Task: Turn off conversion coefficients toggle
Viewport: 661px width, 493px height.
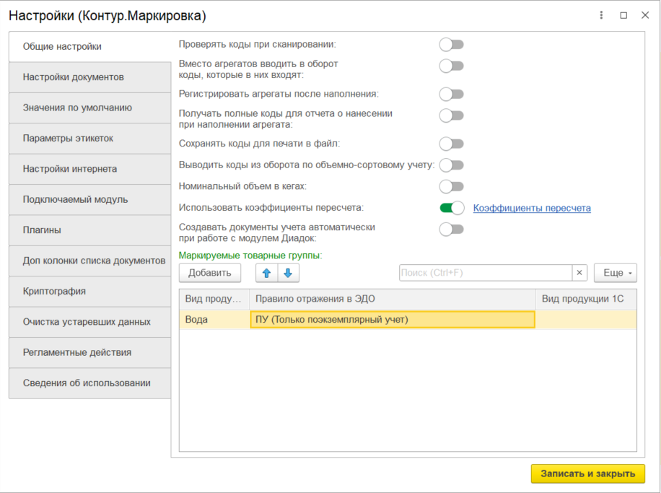Action: [x=452, y=208]
